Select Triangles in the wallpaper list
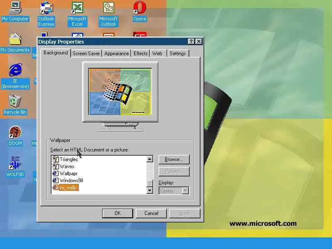Screen dimensions: 332x249 coord(69,159)
